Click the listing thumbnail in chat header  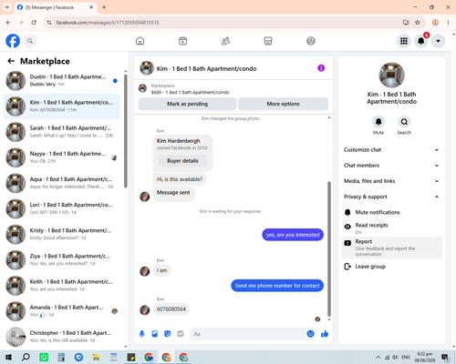142,88
